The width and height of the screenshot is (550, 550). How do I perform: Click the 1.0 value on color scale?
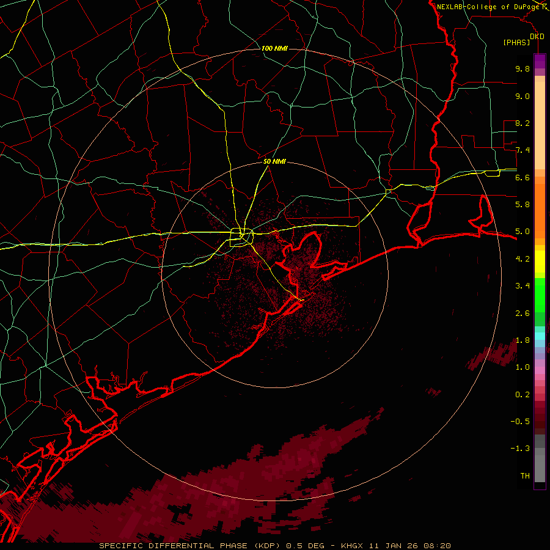point(522,367)
